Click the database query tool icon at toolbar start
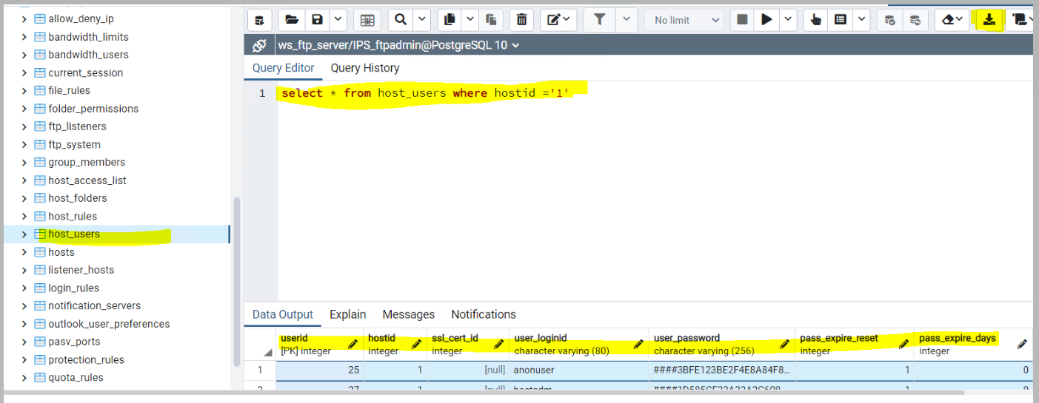Screen dimensions: 1039x403 (x=259, y=20)
